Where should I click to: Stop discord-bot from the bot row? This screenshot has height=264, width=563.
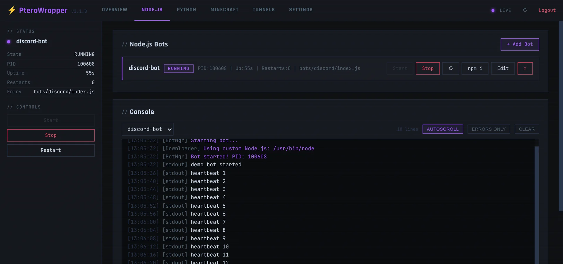pos(428,68)
